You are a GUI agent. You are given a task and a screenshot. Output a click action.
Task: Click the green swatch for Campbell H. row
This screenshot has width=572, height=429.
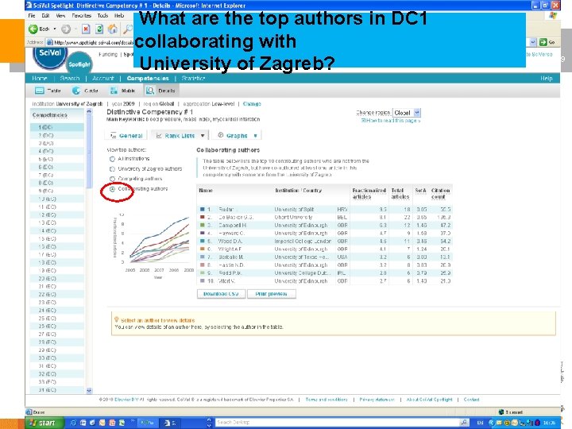click(202, 225)
